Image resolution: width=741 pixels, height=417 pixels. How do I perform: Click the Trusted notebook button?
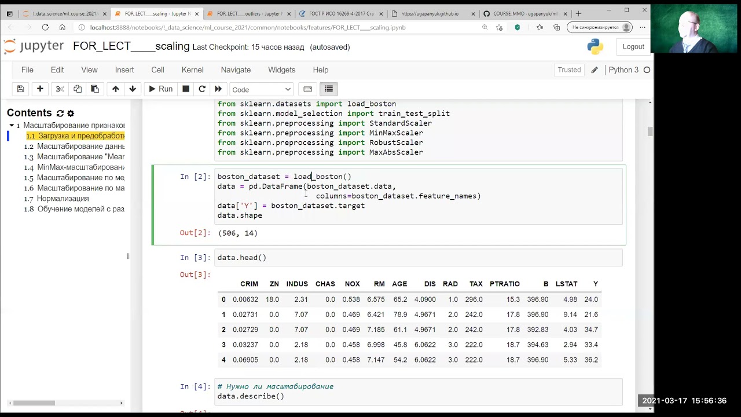pos(569,70)
